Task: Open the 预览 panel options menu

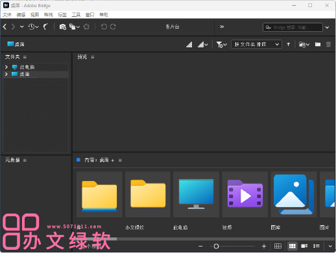Action: (x=93, y=57)
